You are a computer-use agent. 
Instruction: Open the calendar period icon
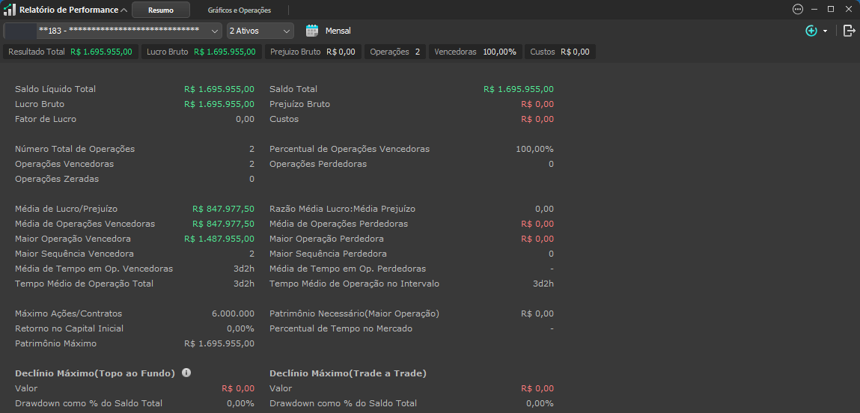click(312, 31)
